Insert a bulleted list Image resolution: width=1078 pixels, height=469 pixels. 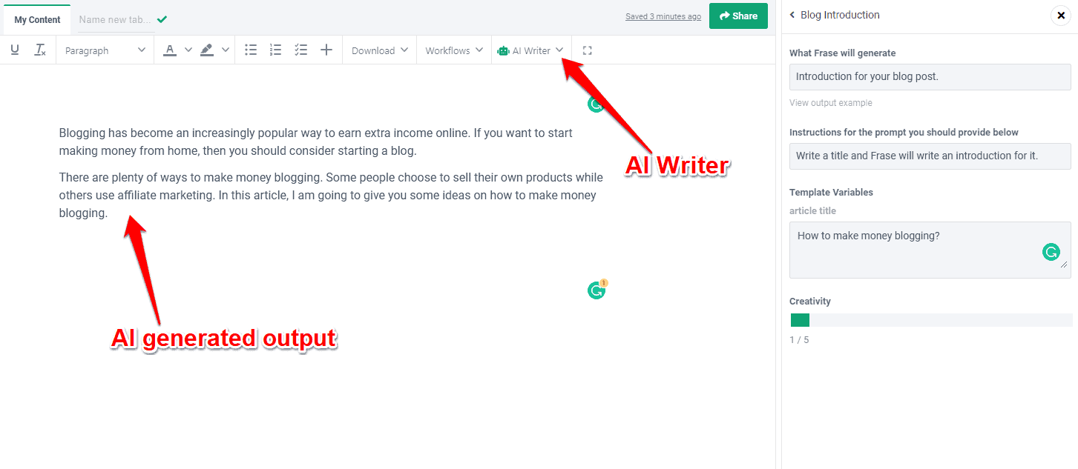(251, 50)
